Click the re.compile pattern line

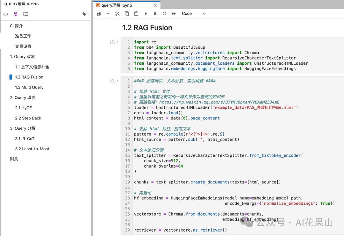pyautogui.click(x=179, y=134)
